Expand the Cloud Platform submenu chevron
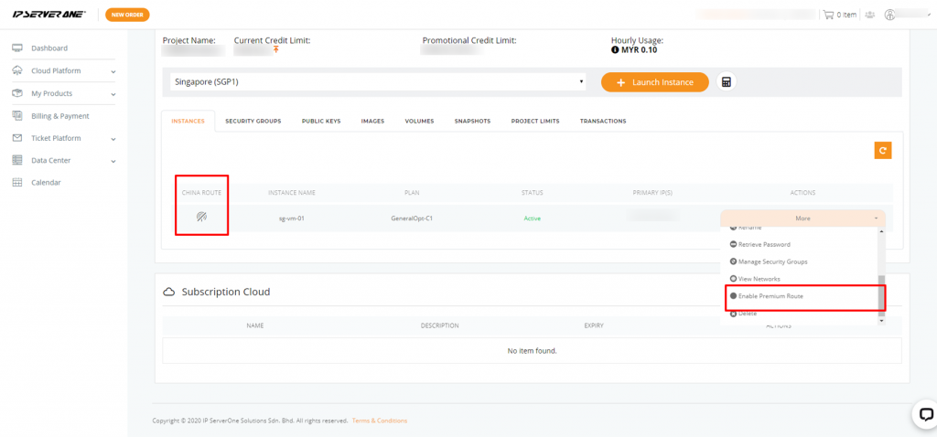 pos(113,71)
